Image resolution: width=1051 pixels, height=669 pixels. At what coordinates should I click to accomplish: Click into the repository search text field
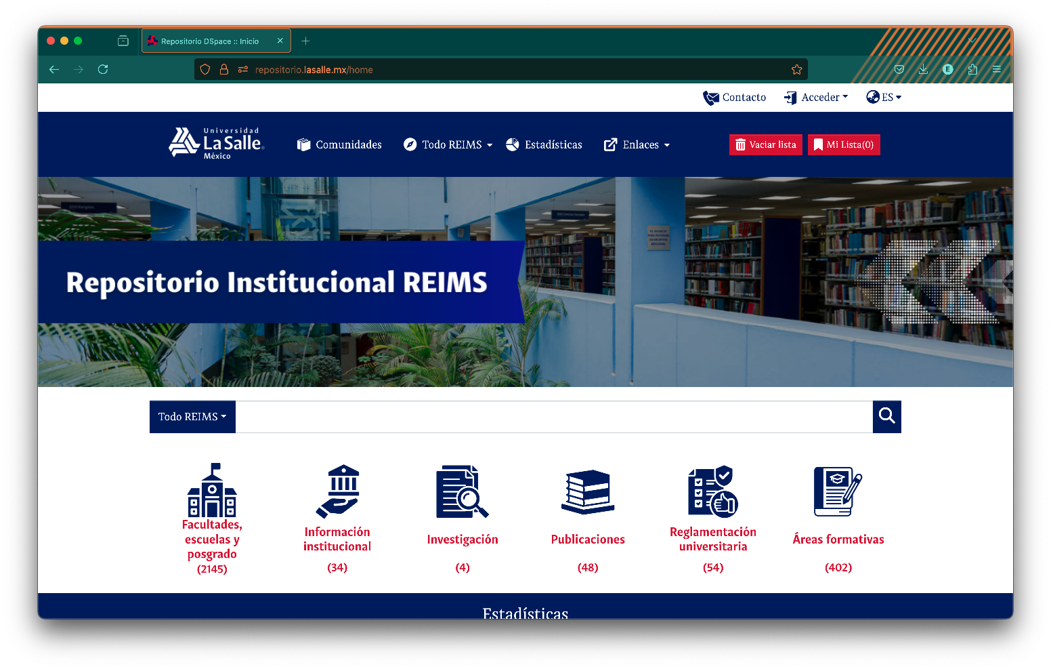[x=553, y=417]
